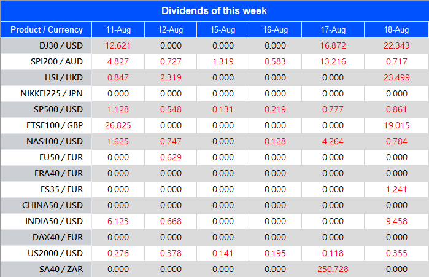Click the 15-Aug column header
429x277 pixels.
pos(223,29)
